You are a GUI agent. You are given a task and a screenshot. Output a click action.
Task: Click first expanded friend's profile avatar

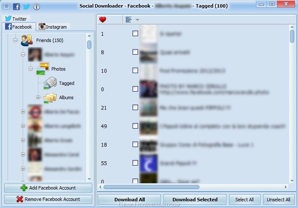[35, 55]
